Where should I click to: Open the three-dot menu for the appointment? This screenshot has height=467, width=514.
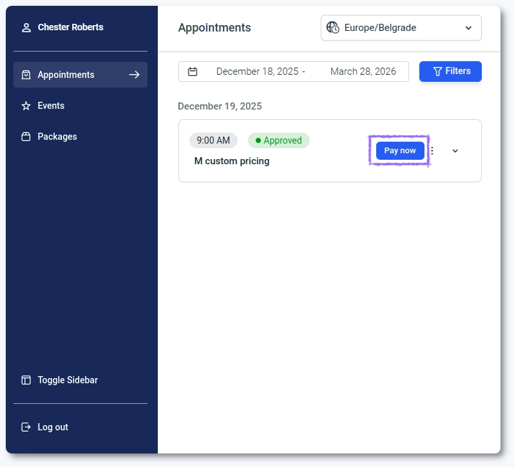click(x=432, y=151)
